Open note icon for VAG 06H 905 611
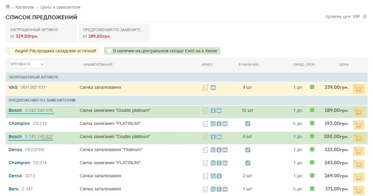Viewport: 373px width, 196px height. (205, 88)
